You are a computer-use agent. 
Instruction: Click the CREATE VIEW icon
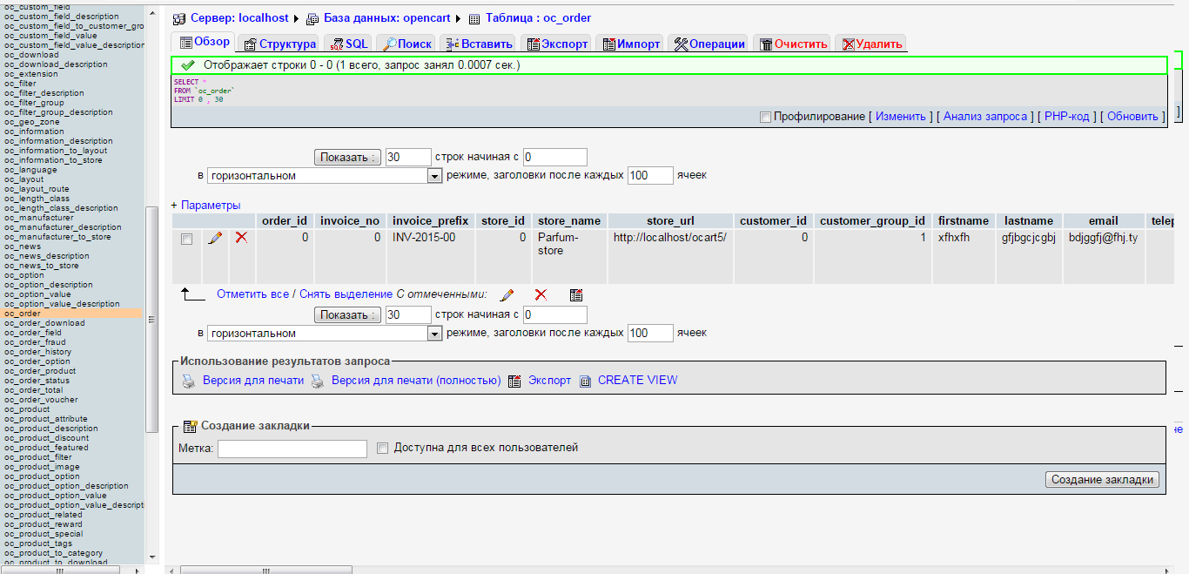pyautogui.click(x=585, y=381)
